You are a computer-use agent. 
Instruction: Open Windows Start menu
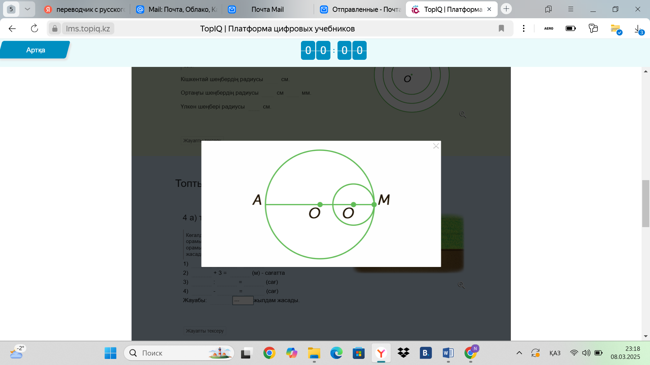(110, 353)
